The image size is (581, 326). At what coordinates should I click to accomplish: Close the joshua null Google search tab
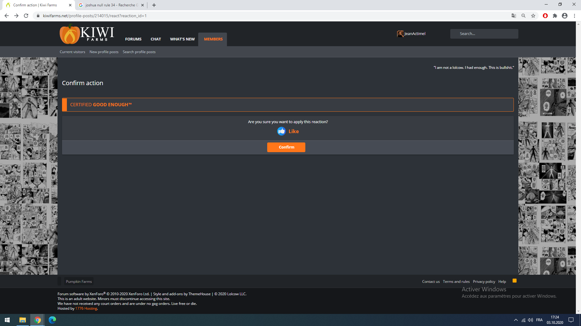coord(143,5)
